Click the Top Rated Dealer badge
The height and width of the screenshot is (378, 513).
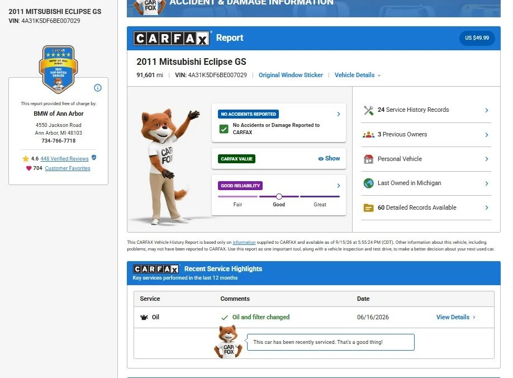(x=58, y=69)
